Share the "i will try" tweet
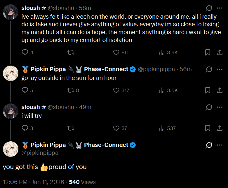 pyautogui.click(x=219, y=128)
